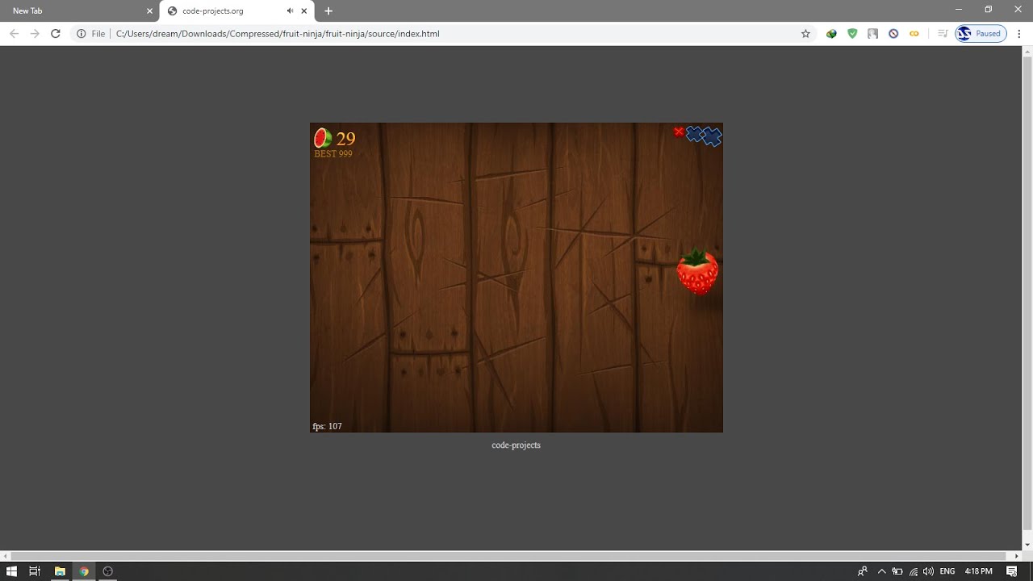1033x581 pixels.
Task: Open the Chrome three-dot menu
Action: point(1019,34)
